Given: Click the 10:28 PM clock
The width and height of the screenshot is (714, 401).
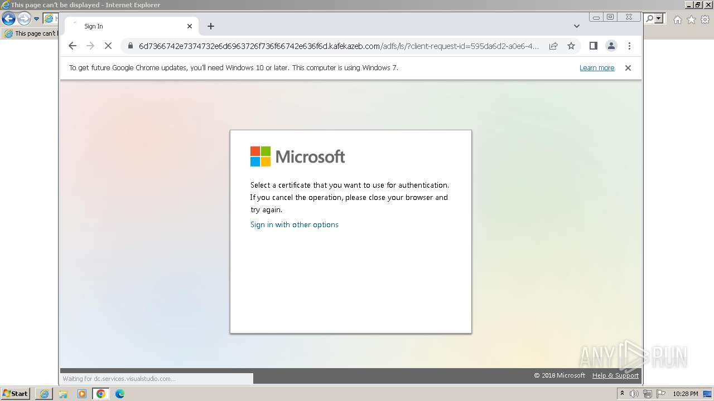Looking at the screenshot, I should tap(685, 394).
